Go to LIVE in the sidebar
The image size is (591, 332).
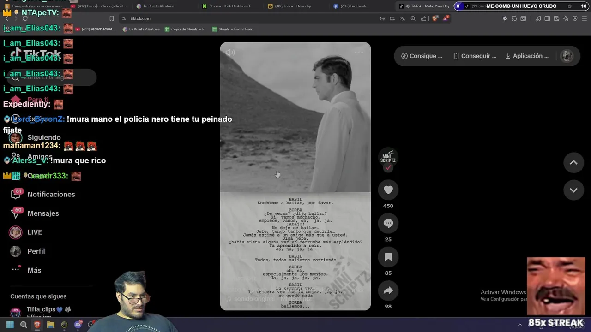26,232
